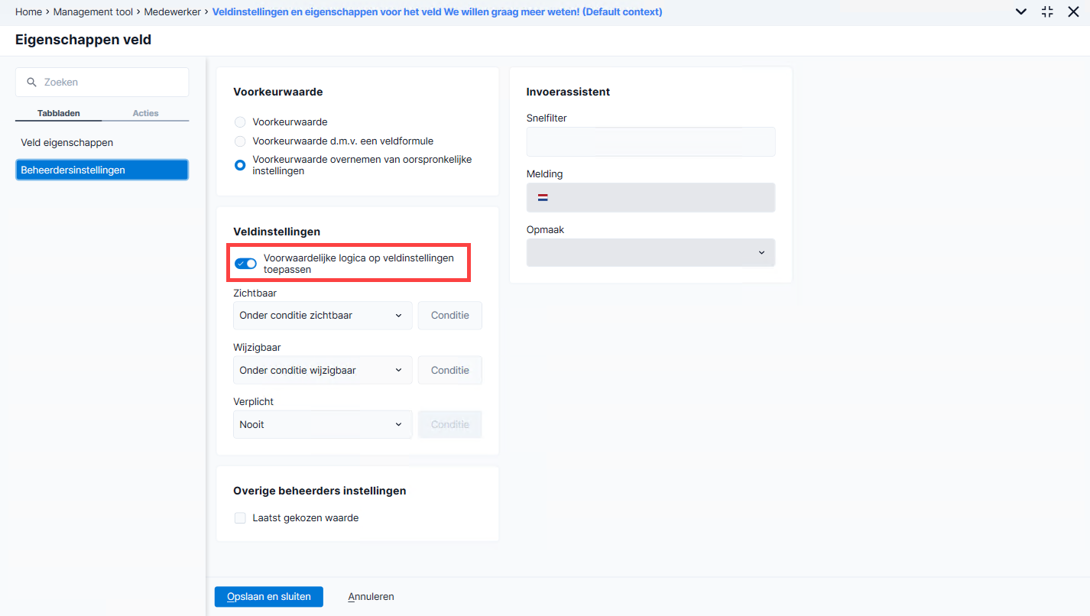Check the Laatst gekozen waarde checkbox
This screenshot has width=1090, height=616.
coord(240,518)
